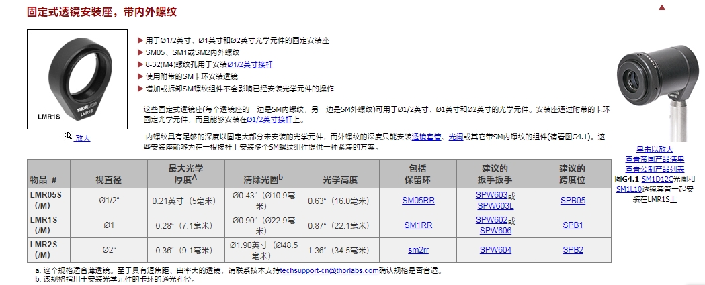Open the 光阑 link in the paragraph
705x285 pixels.
pos(456,137)
